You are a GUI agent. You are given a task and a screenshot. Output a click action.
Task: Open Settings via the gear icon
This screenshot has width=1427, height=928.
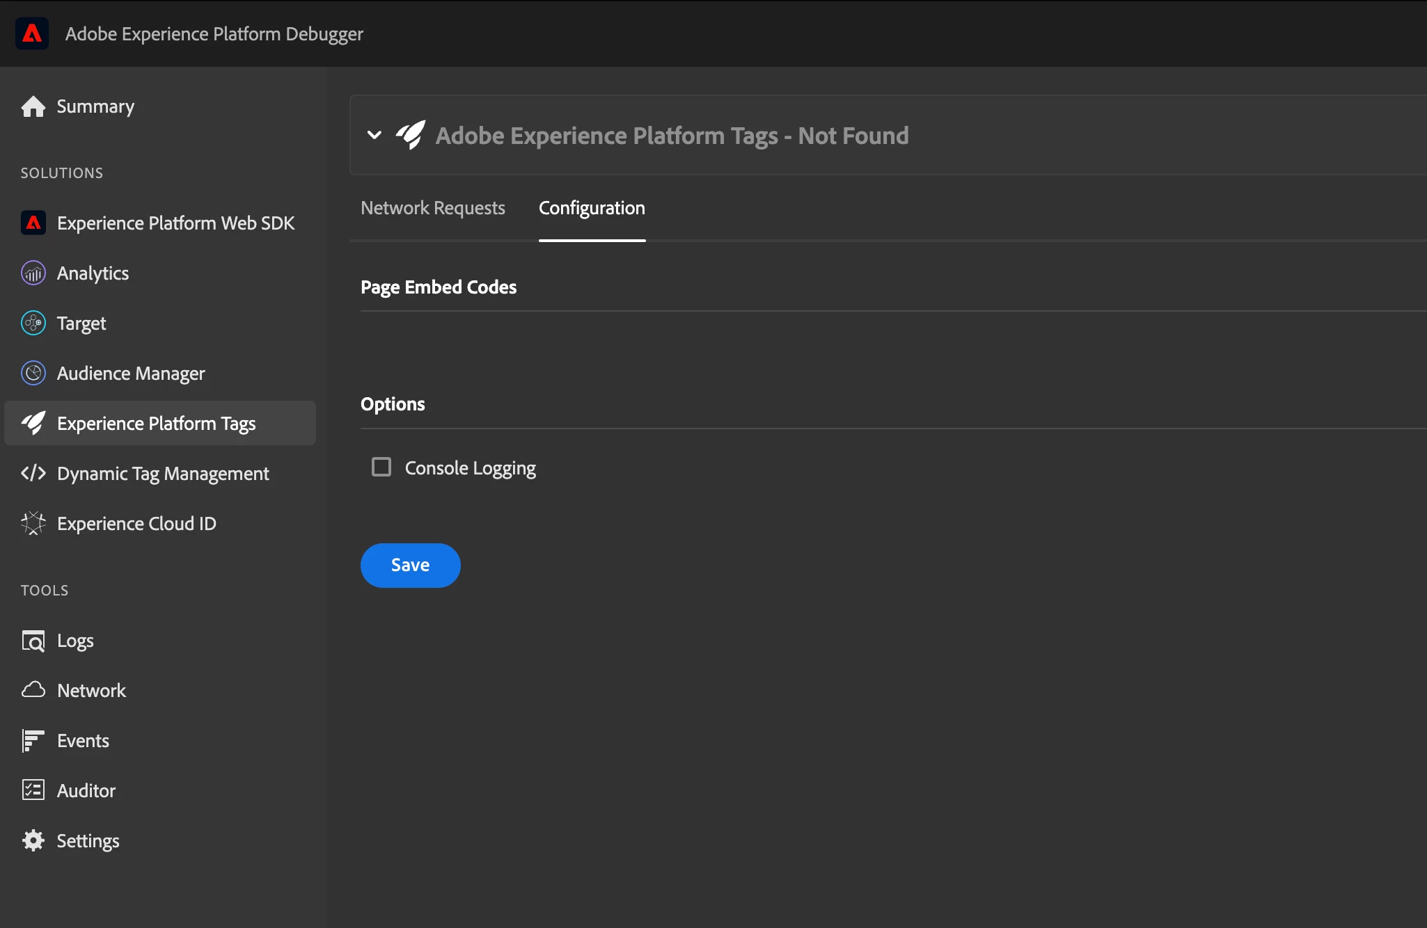coord(33,840)
